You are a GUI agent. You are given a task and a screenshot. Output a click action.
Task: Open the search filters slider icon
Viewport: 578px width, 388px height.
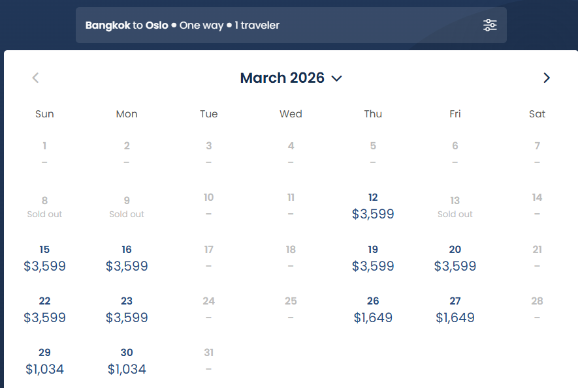pos(490,25)
